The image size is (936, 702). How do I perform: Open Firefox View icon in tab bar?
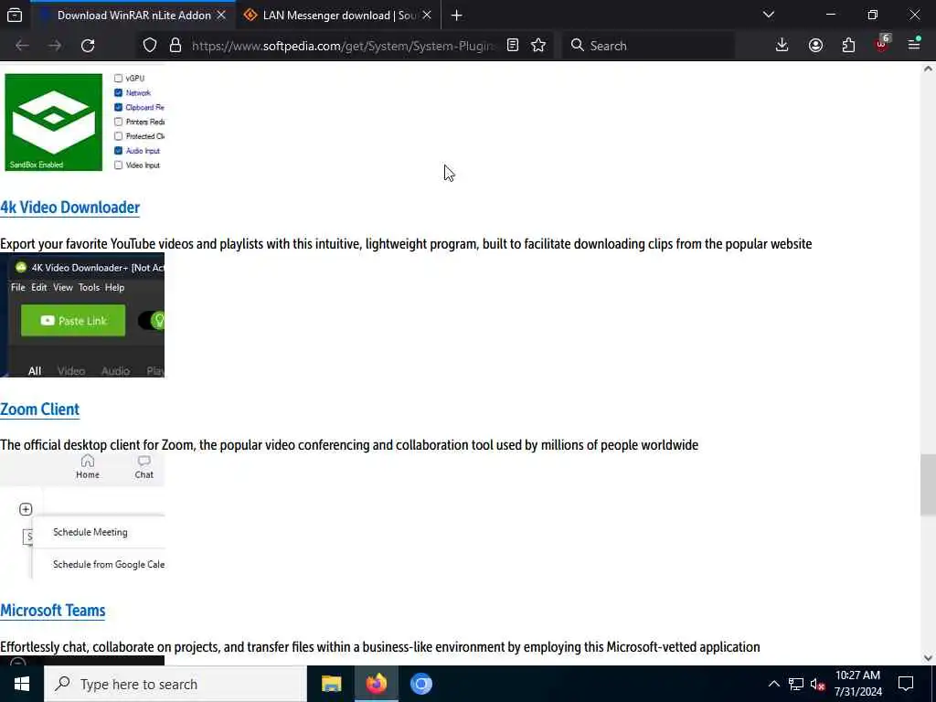15,16
